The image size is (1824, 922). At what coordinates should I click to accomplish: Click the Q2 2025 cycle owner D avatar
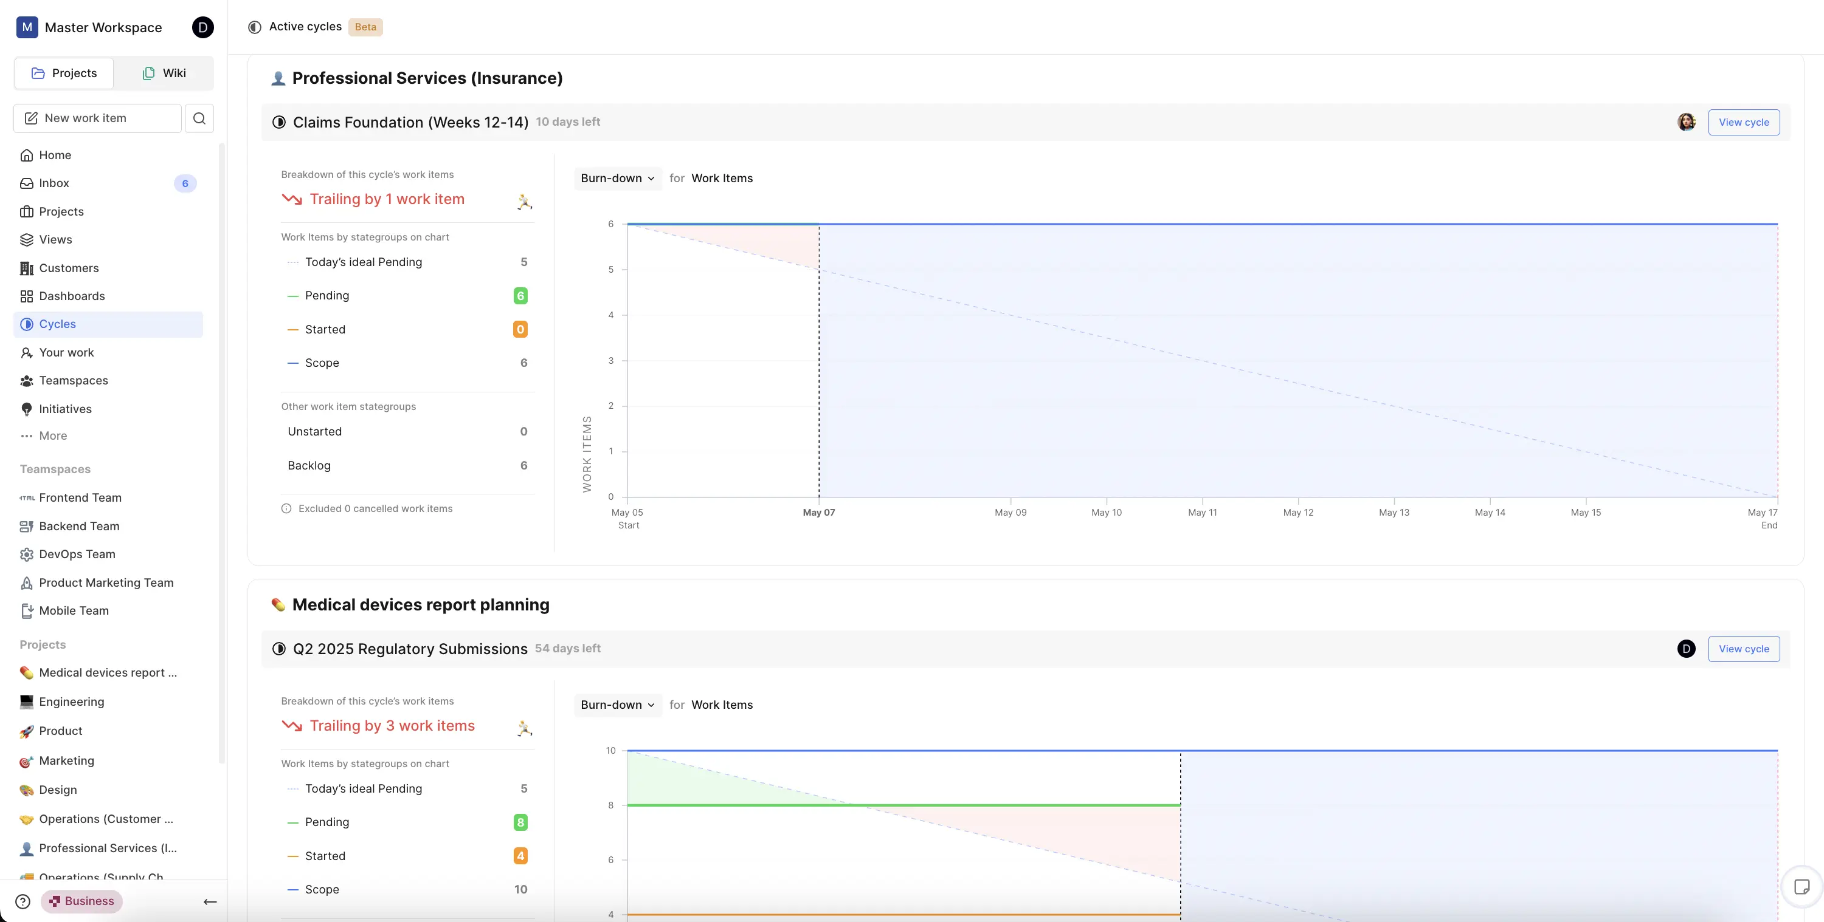(1686, 649)
